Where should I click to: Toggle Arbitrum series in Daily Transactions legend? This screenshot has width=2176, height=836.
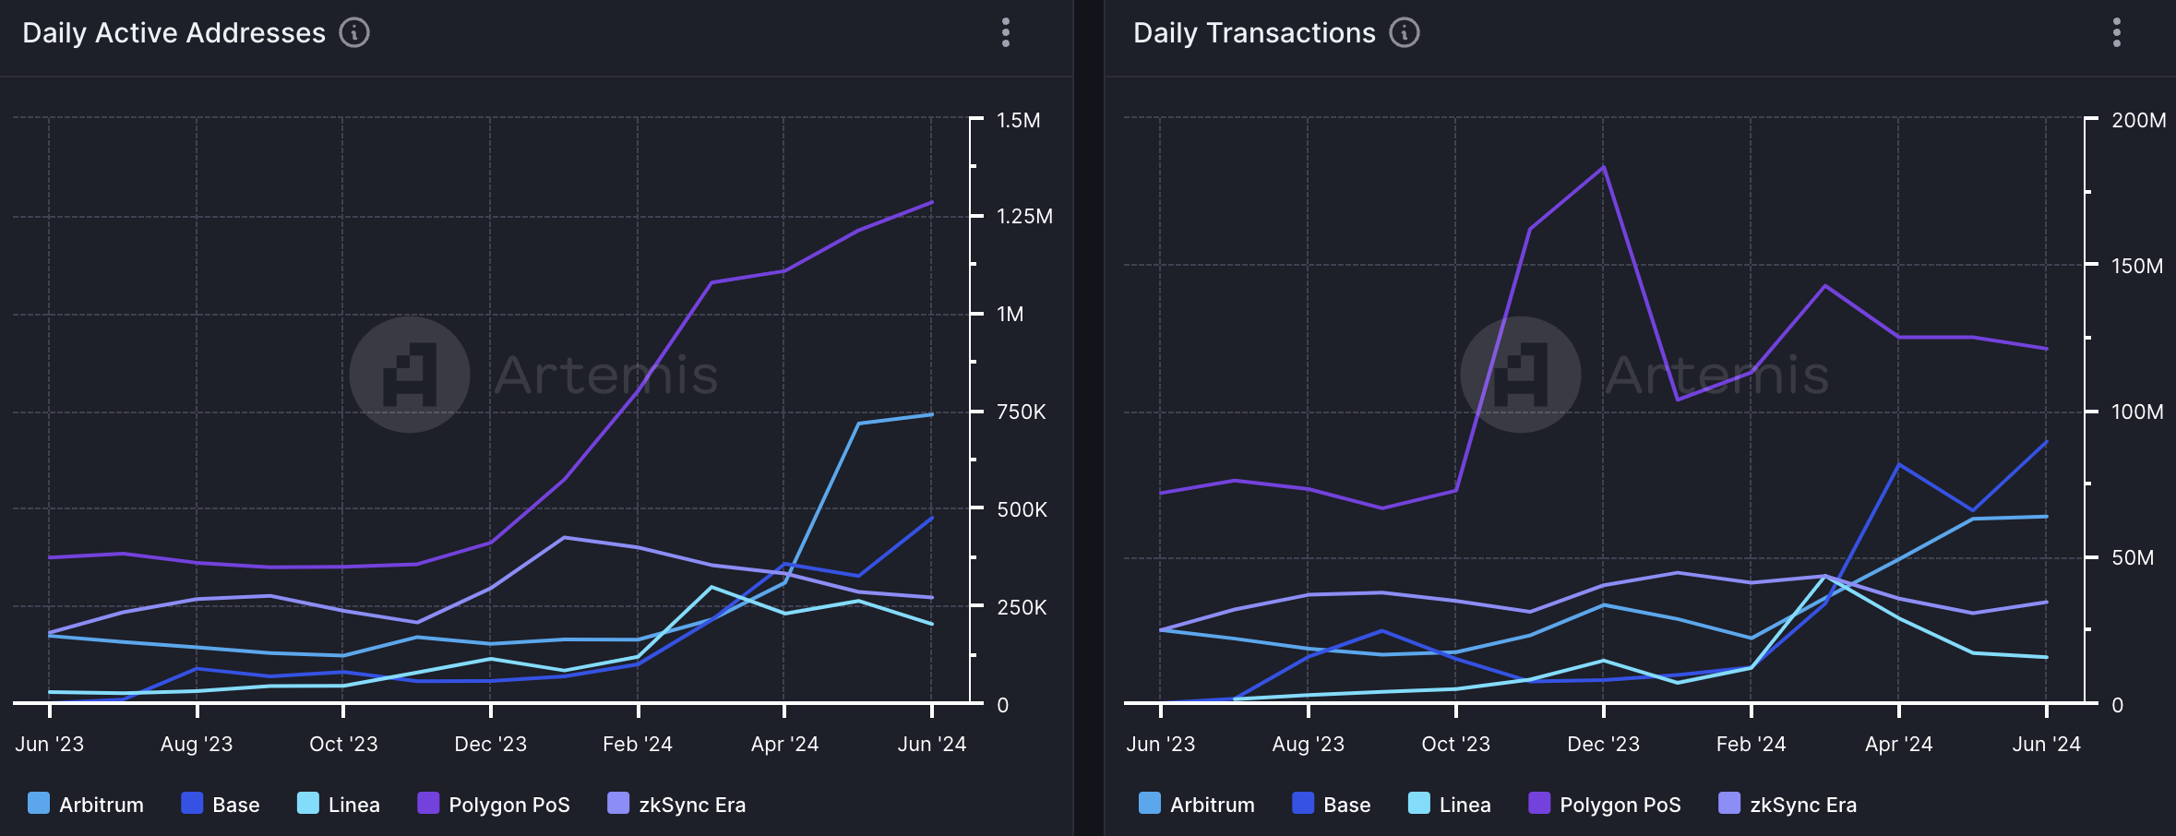click(x=1197, y=804)
